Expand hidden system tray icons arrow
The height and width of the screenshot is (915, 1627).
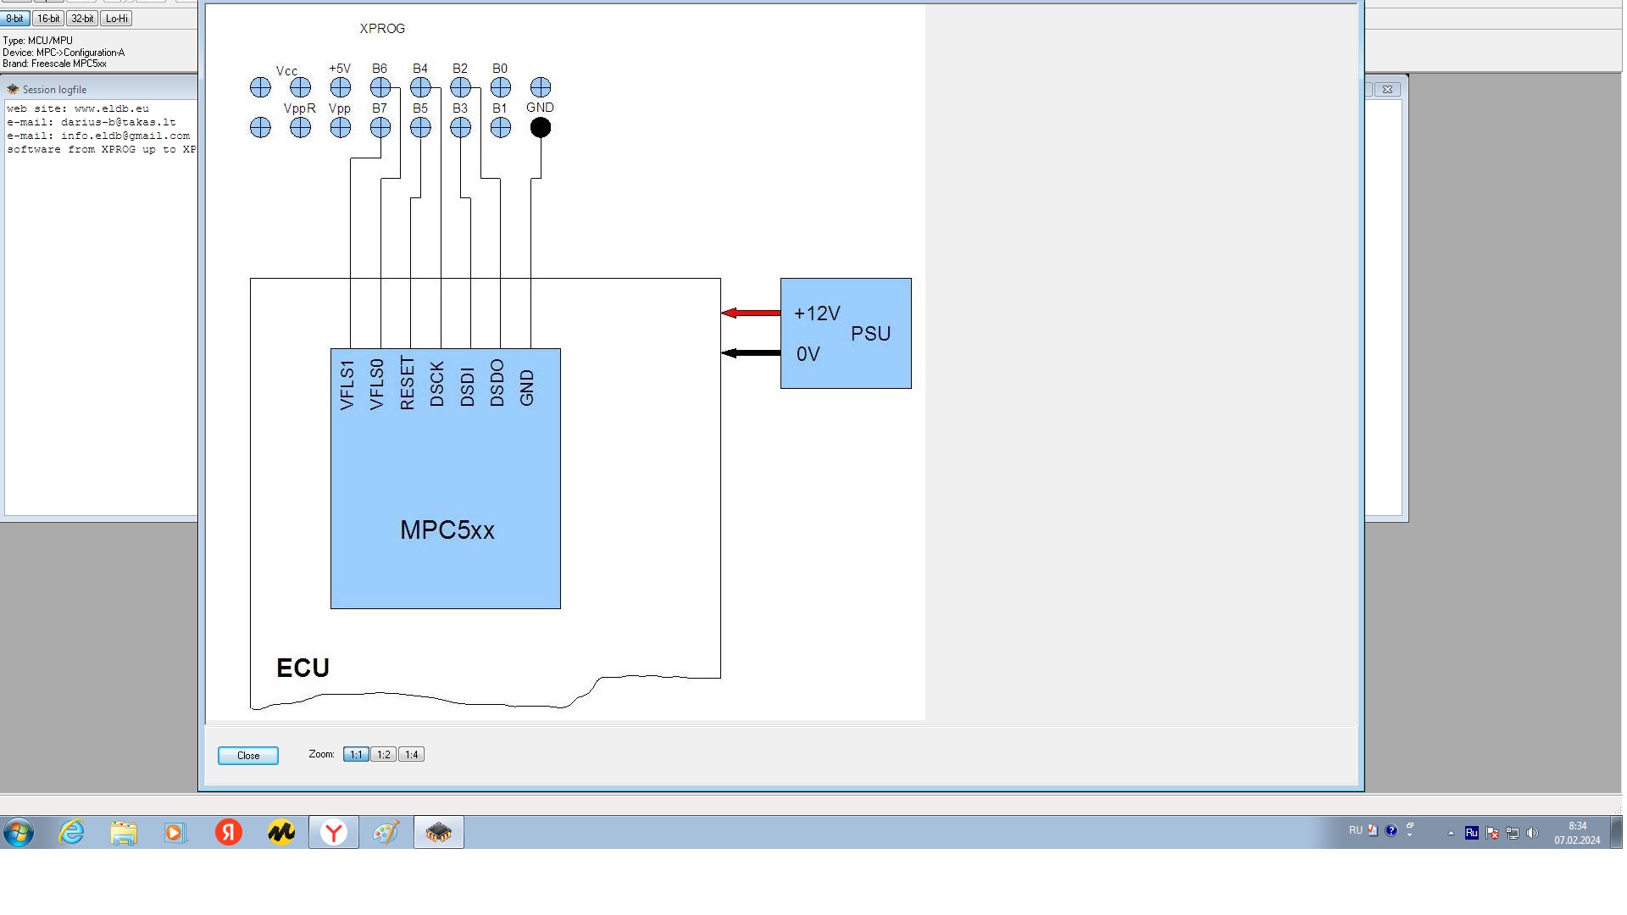point(1451,833)
